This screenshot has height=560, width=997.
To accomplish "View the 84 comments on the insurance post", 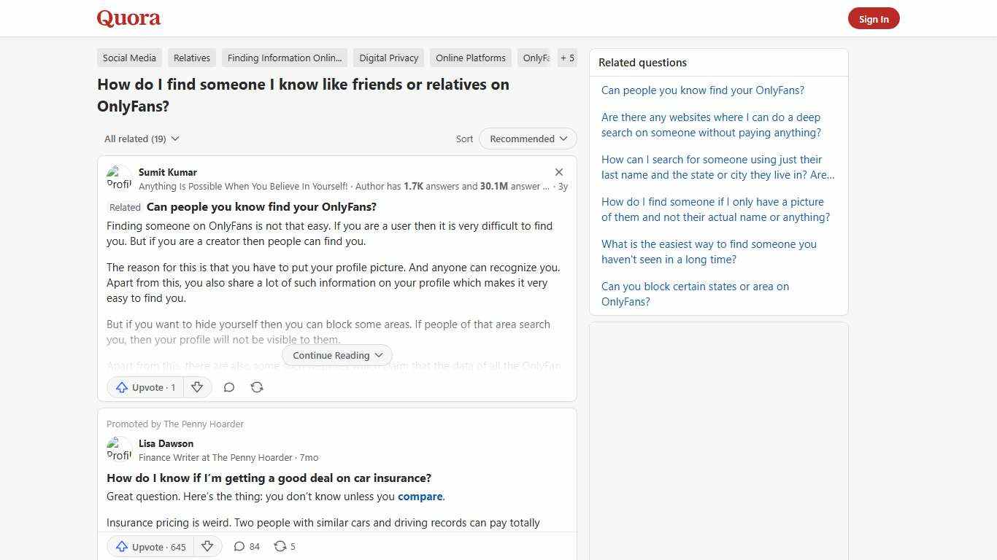I will click(247, 546).
